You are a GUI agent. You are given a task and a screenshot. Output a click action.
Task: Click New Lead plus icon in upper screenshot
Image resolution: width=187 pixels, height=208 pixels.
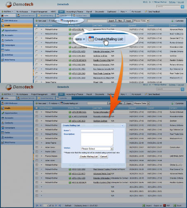tap(36, 21)
